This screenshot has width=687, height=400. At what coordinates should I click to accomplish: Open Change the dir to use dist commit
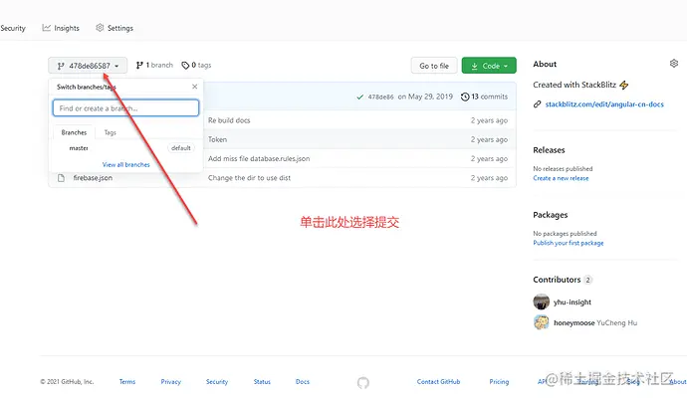(x=249, y=178)
